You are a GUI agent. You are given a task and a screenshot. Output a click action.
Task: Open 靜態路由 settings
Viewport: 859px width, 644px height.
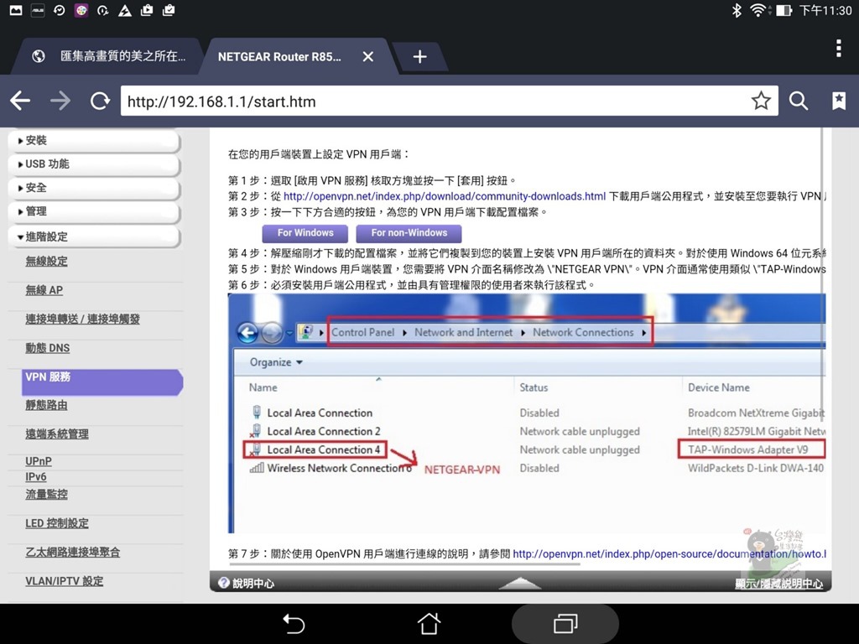[x=47, y=405]
